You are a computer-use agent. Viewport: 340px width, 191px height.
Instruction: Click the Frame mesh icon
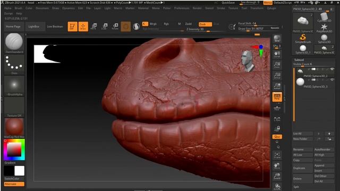[277, 155]
